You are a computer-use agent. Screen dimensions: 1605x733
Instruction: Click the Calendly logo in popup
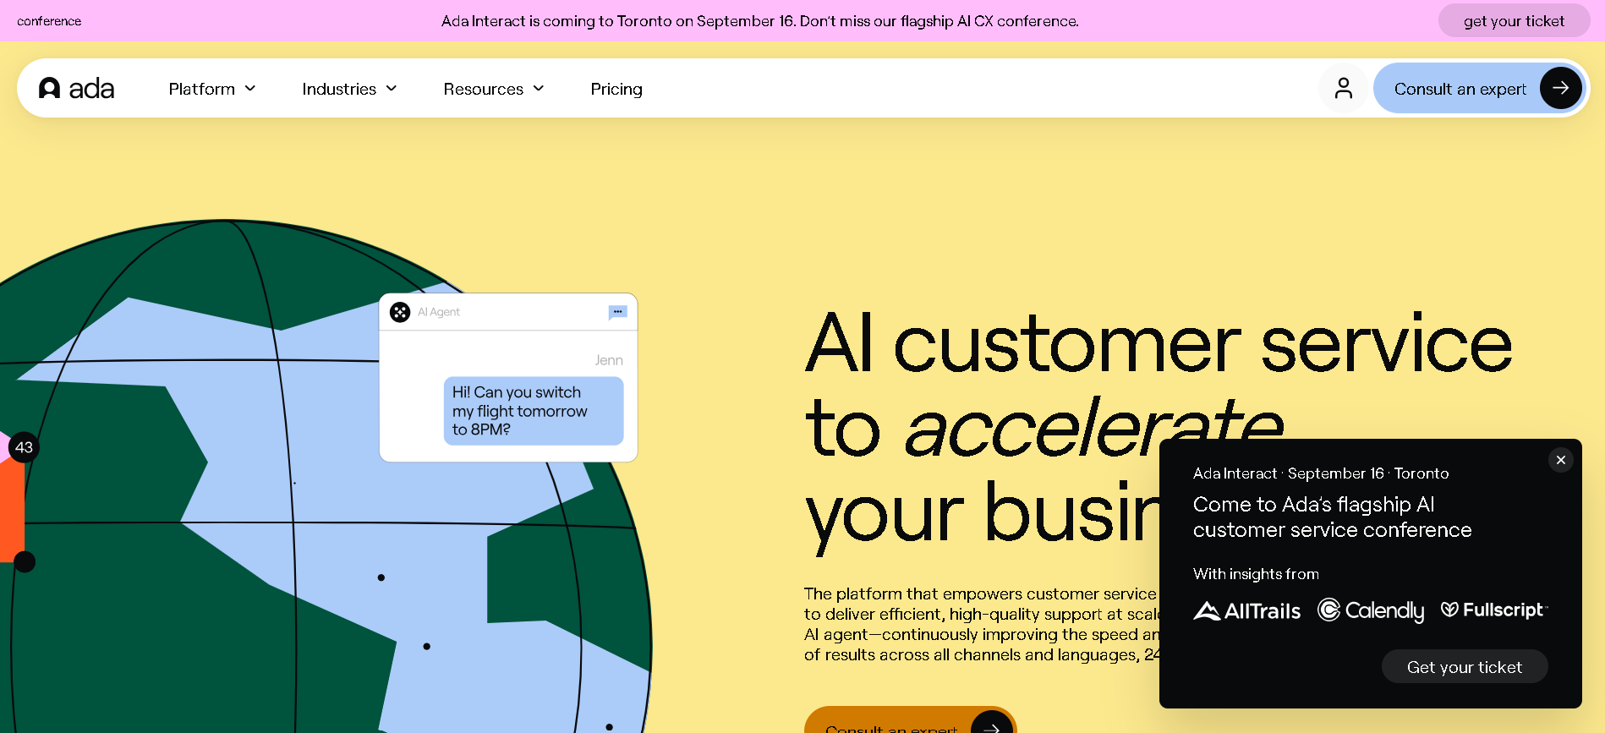[x=1371, y=610]
